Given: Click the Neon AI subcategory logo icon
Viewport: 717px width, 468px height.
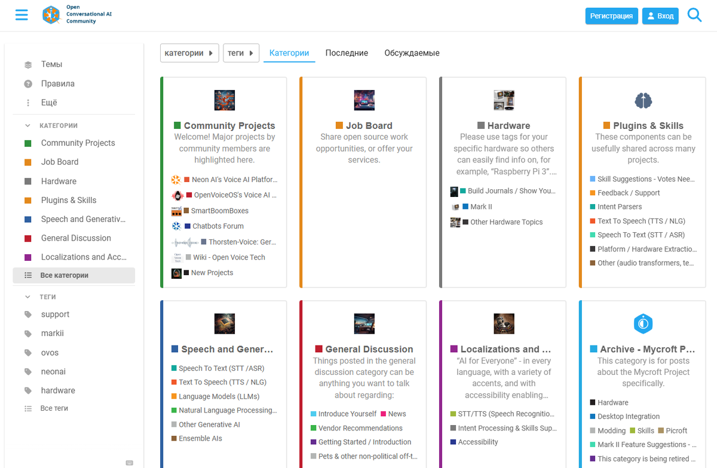Looking at the screenshot, I should click(x=176, y=180).
